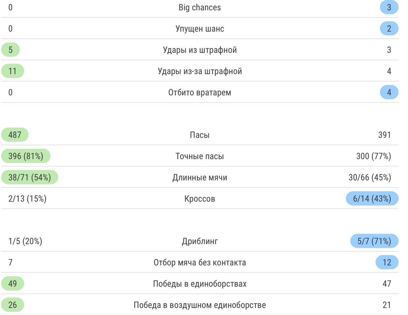This screenshot has width=408, height=315.
Task: Click the green '396 (81%)' accurate passes badge
Action: pyautogui.click(x=26, y=156)
